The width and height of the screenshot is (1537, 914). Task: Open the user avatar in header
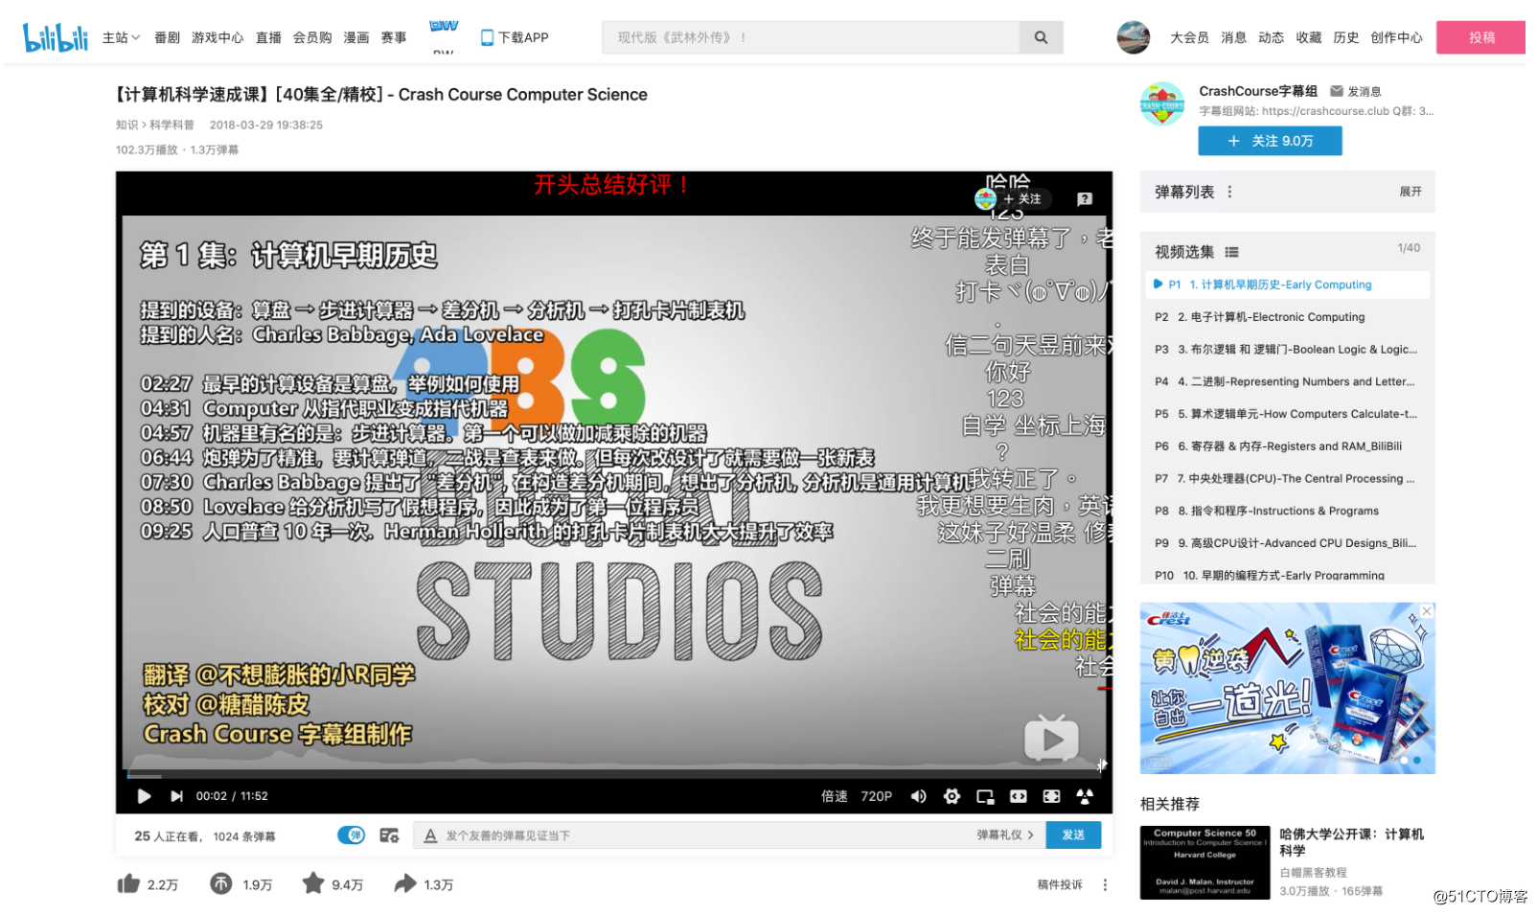(1134, 37)
